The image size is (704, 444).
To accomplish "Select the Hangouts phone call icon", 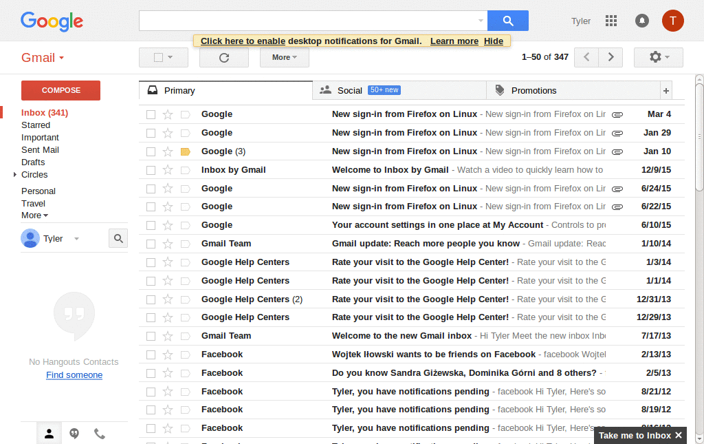I will pos(98,433).
